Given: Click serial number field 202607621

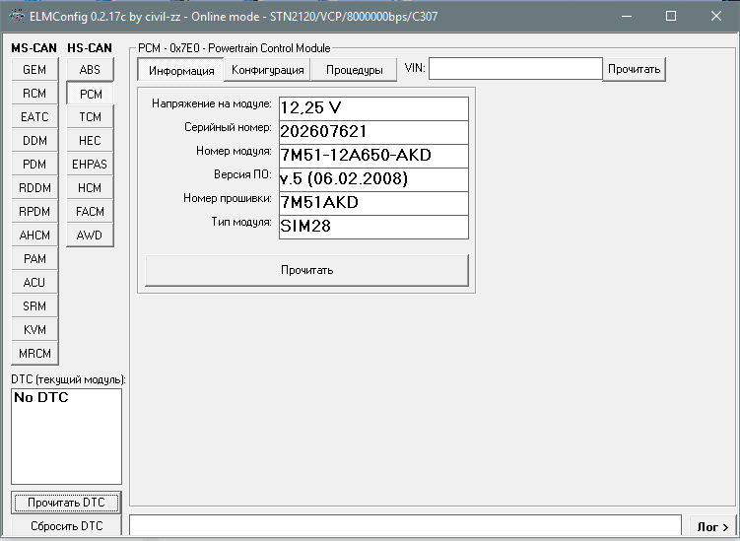Looking at the screenshot, I should pos(373,132).
